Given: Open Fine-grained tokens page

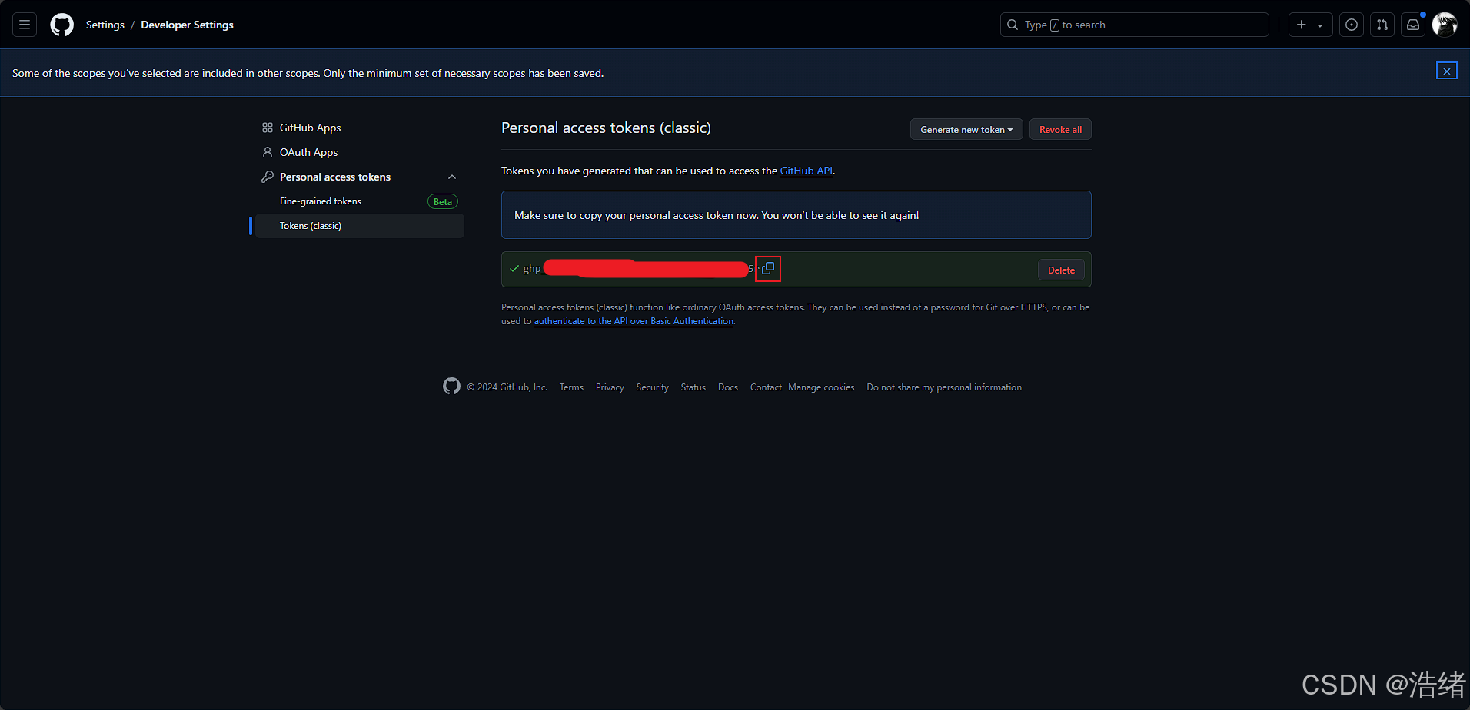Looking at the screenshot, I should click(321, 201).
